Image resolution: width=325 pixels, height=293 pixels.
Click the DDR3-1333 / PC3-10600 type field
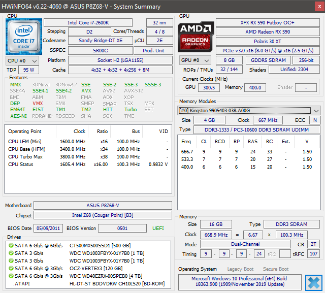coord(257,129)
